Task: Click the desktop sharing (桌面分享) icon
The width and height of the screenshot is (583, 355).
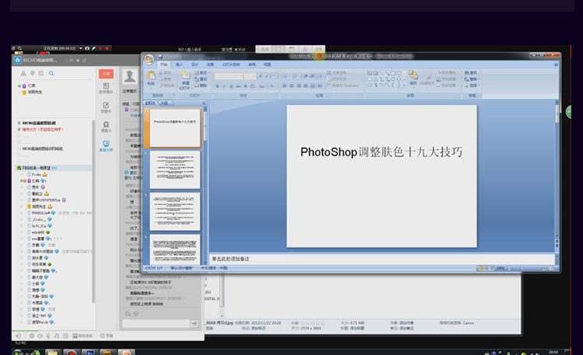Action: click(106, 145)
